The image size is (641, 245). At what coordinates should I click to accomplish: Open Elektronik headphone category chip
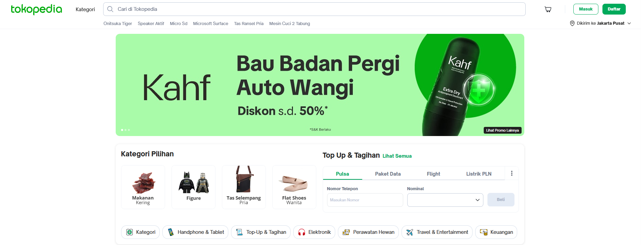click(314, 232)
